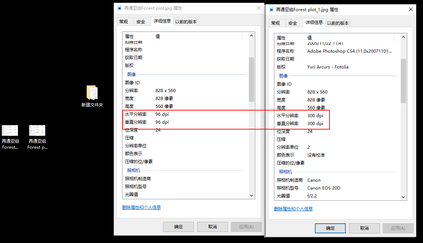Open 以前的版本 tab in Forest plot_1.jpg window
Viewport: 423px width, 243px height.
[338, 23]
